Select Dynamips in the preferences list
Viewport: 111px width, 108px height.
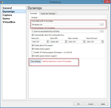click(x=14, y=11)
